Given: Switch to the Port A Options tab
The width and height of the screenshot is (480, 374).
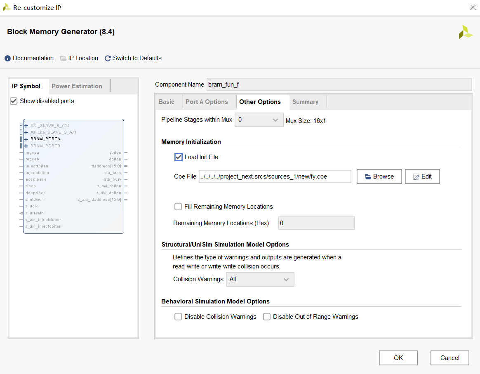Looking at the screenshot, I should click(207, 102).
